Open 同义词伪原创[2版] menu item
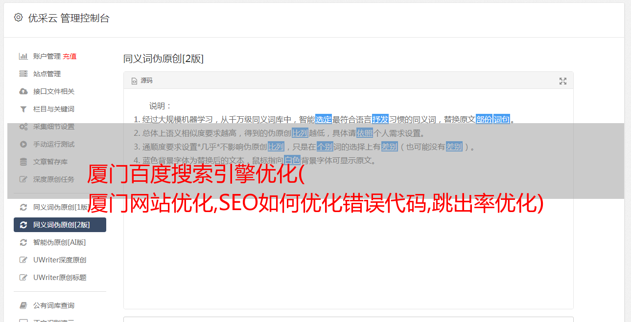 [x=60, y=225]
